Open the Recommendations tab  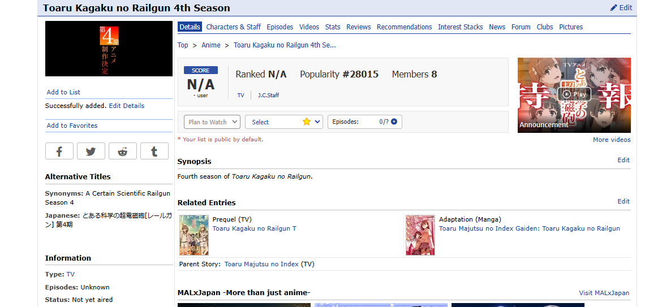[405, 27]
